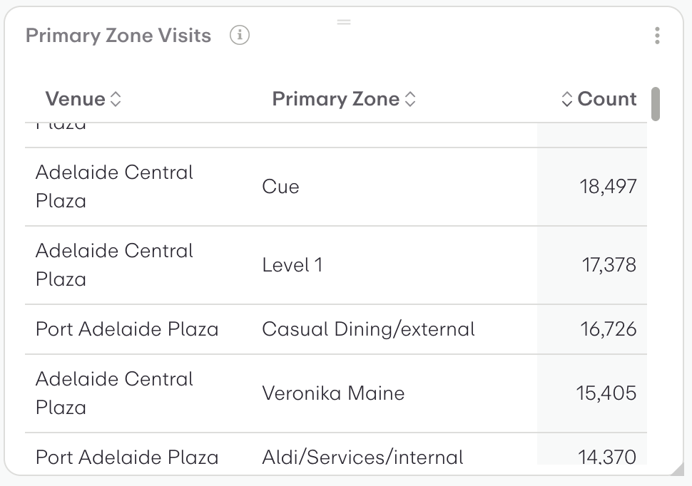
Task: Click the 16,726 count cell
Action: coord(609,329)
